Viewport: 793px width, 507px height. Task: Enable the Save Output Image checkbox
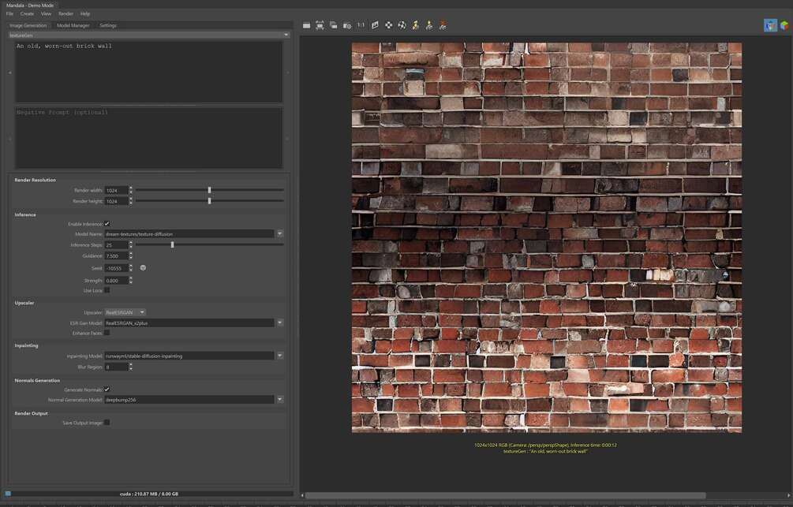(x=107, y=423)
